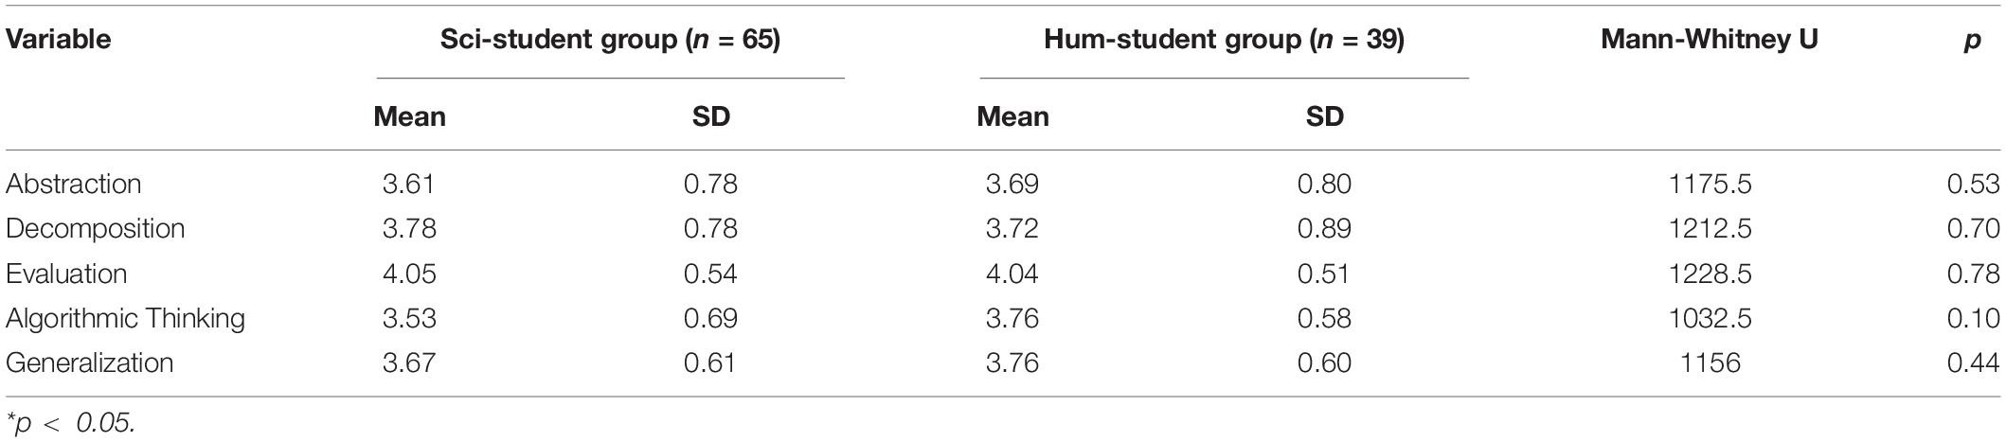2006x442 pixels.
Task: Select the Sci-student group header
Action: click(x=610, y=40)
